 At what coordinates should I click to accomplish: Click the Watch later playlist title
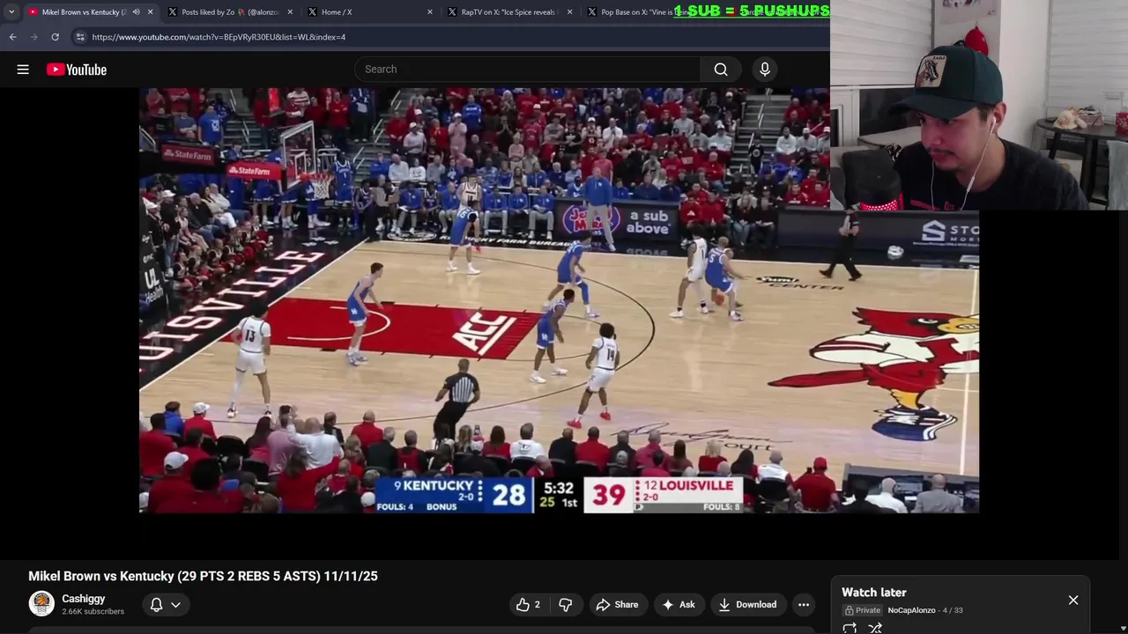pos(873,593)
